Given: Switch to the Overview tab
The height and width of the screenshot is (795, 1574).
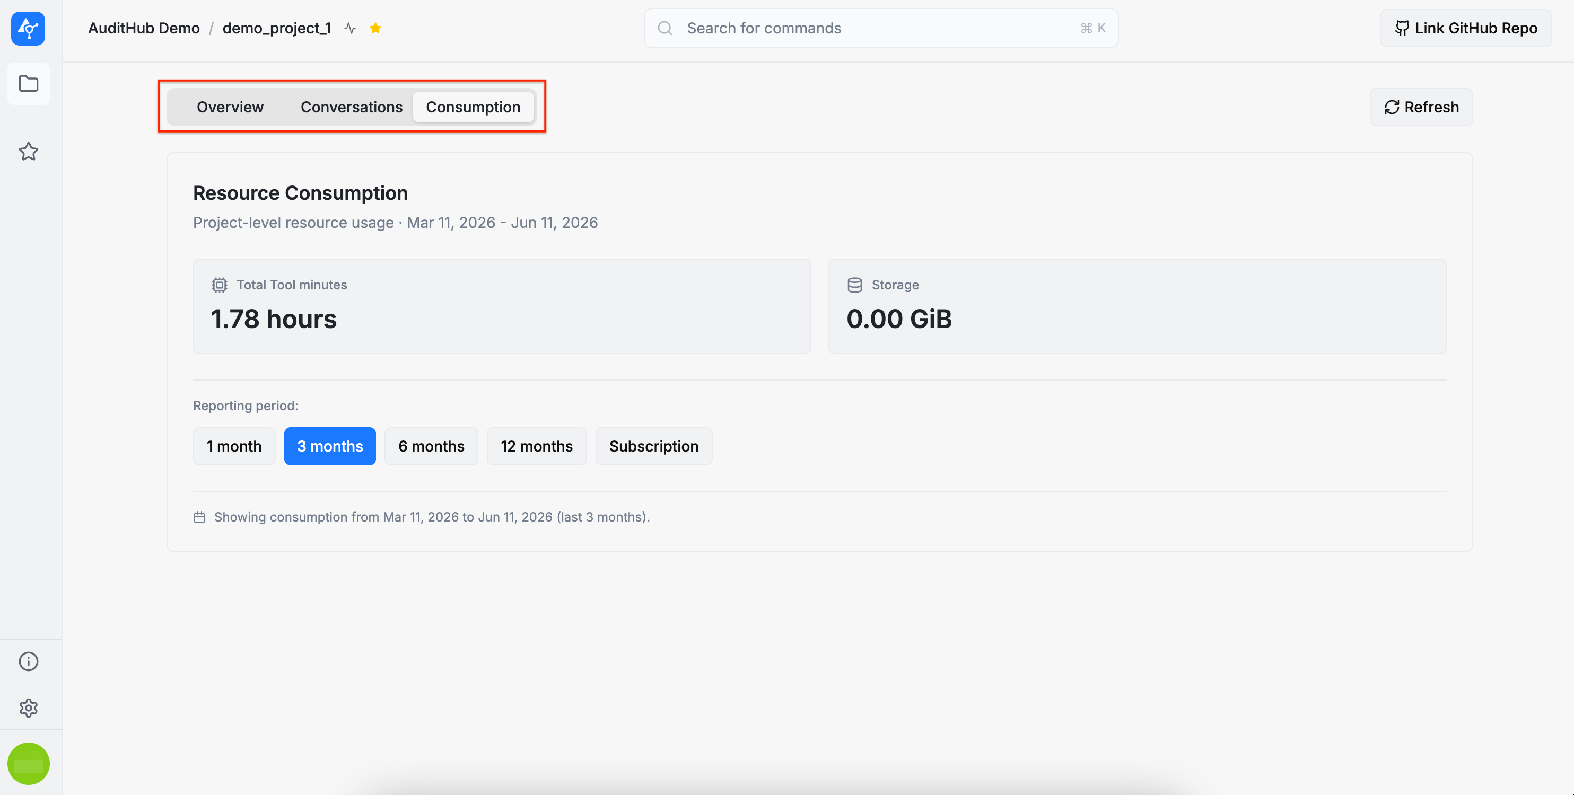Looking at the screenshot, I should point(230,107).
